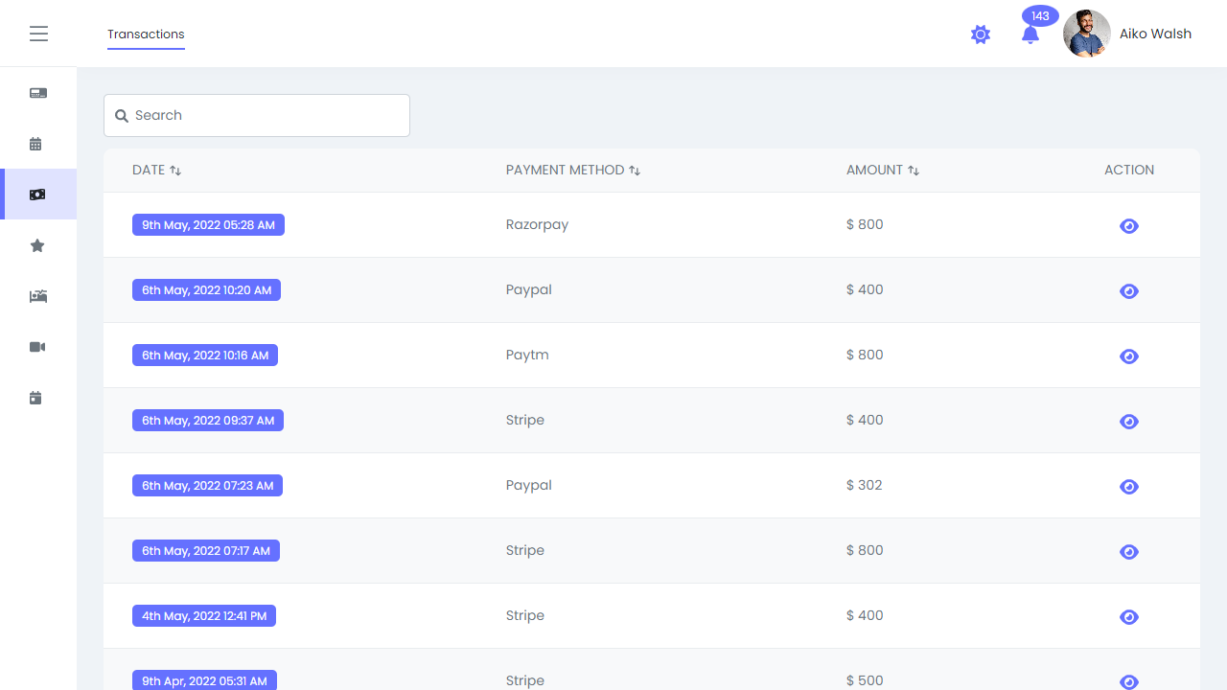Screen dimensions: 1227x690
Task: Open the star reviews icon in sidebar
Action: (37, 246)
